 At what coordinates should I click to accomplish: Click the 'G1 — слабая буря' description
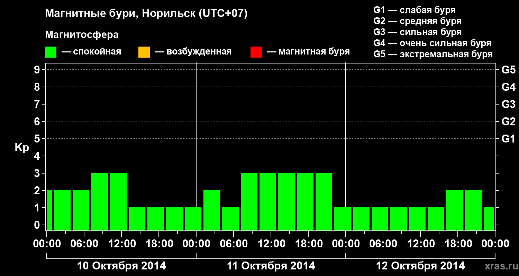tap(415, 10)
